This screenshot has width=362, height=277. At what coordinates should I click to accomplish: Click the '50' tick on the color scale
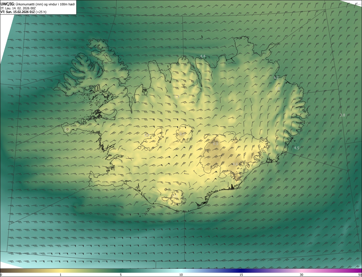click(360, 275)
